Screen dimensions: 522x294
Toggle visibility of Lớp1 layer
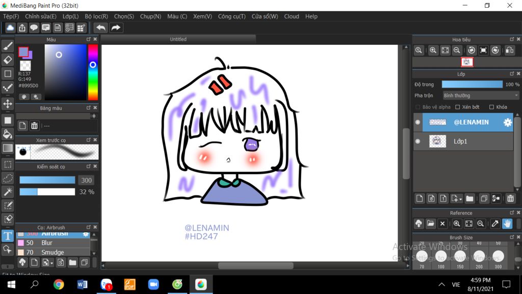tap(417, 141)
